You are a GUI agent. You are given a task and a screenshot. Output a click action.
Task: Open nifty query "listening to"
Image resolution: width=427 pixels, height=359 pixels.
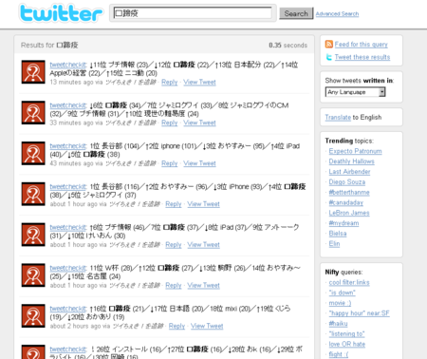(346, 333)
